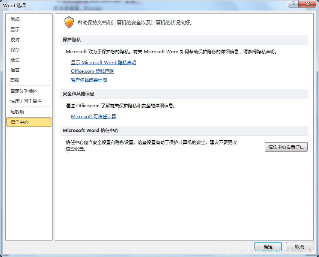Select the highlighted 信任中心 category
Screen dimensions: 319x257
point(29,122)
